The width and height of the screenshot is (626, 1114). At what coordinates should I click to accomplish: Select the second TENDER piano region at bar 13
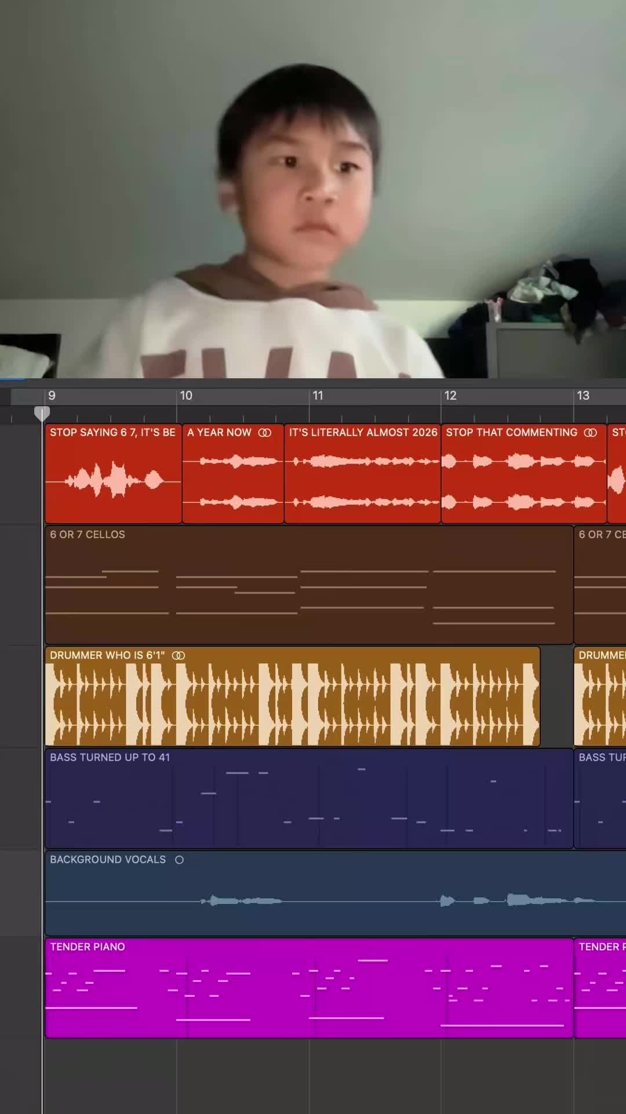point(600,988)
